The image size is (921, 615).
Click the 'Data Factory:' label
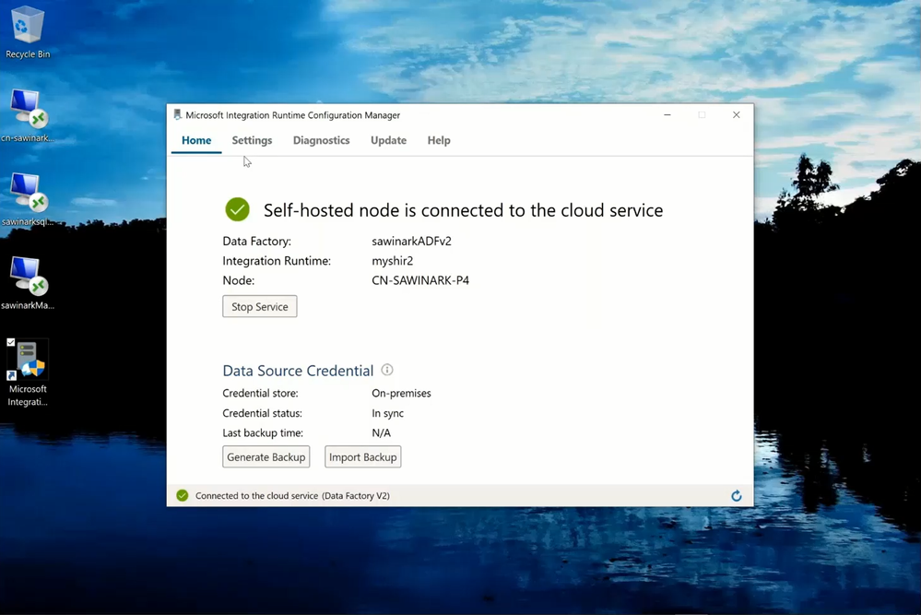[x=256, y=241]
